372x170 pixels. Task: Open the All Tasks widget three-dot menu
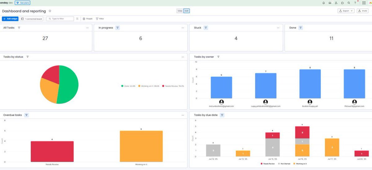click(87, 28)
